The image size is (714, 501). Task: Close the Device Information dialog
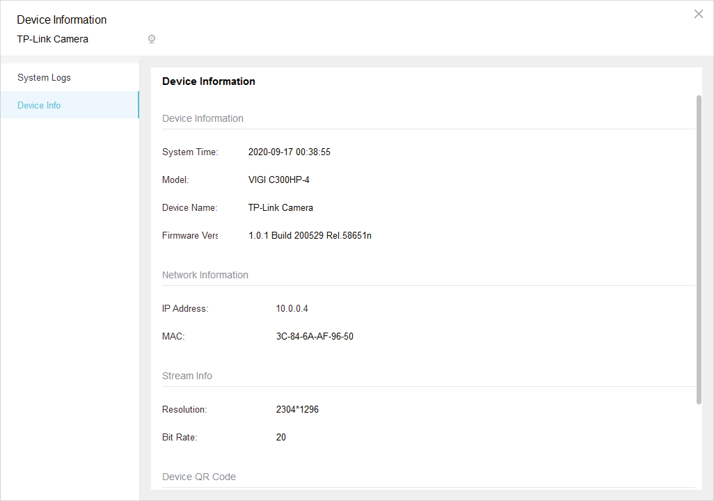point(699,14)
